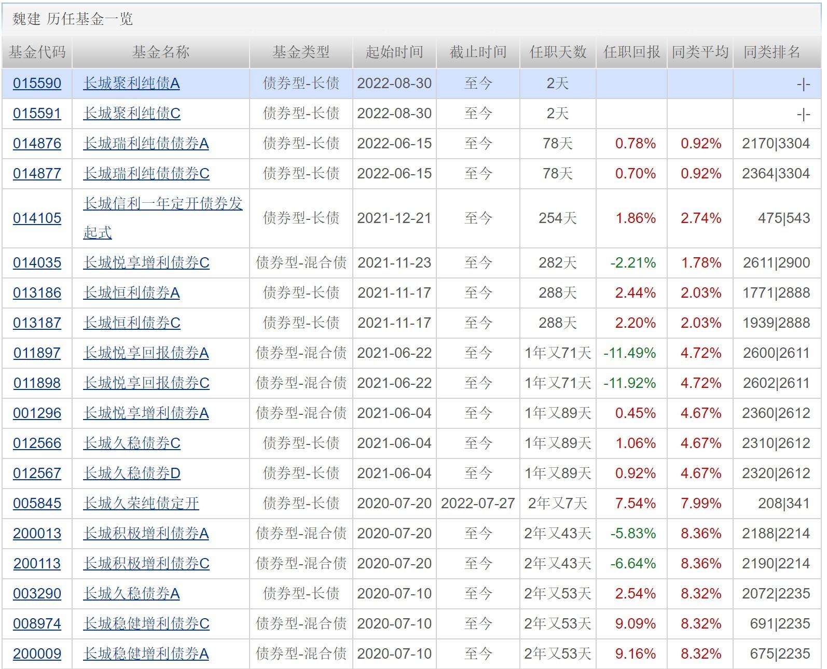Open fund code link 200009
Viewport: 827px width, 669px height.
37,653
